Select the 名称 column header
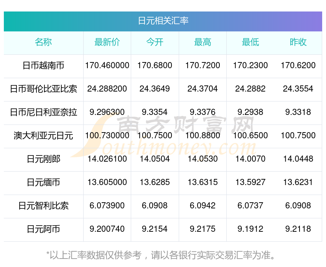 (x=43, y=43)
